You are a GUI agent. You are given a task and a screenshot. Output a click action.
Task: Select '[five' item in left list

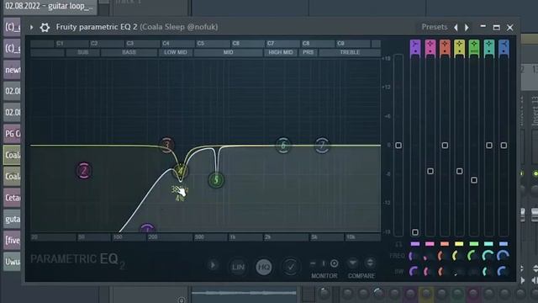(12, 241)
